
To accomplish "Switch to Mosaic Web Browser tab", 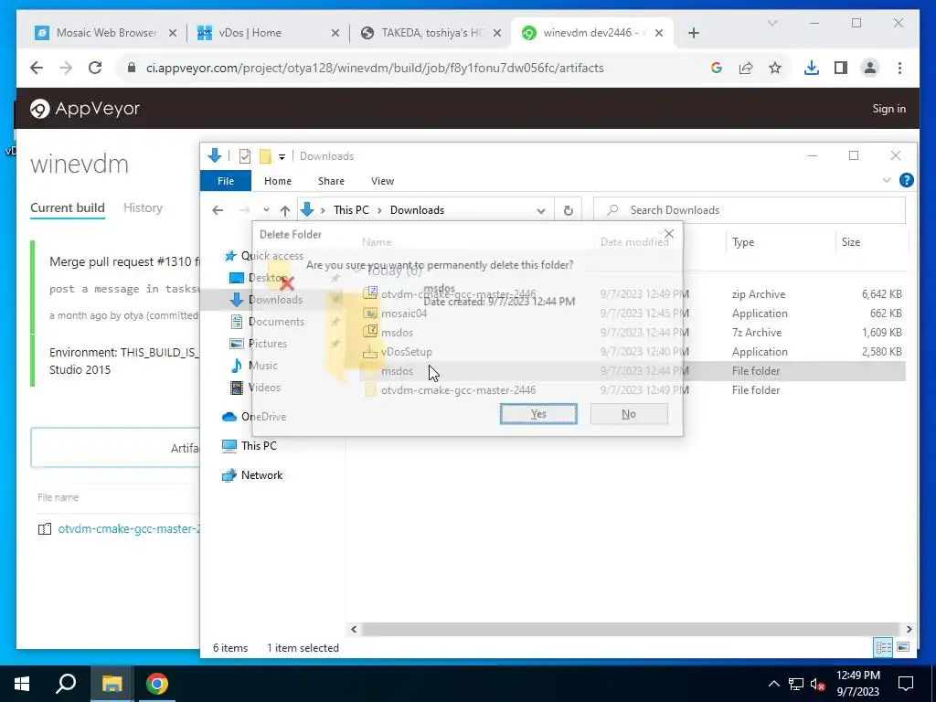I will pyautogui.click(x=106, y=33).
